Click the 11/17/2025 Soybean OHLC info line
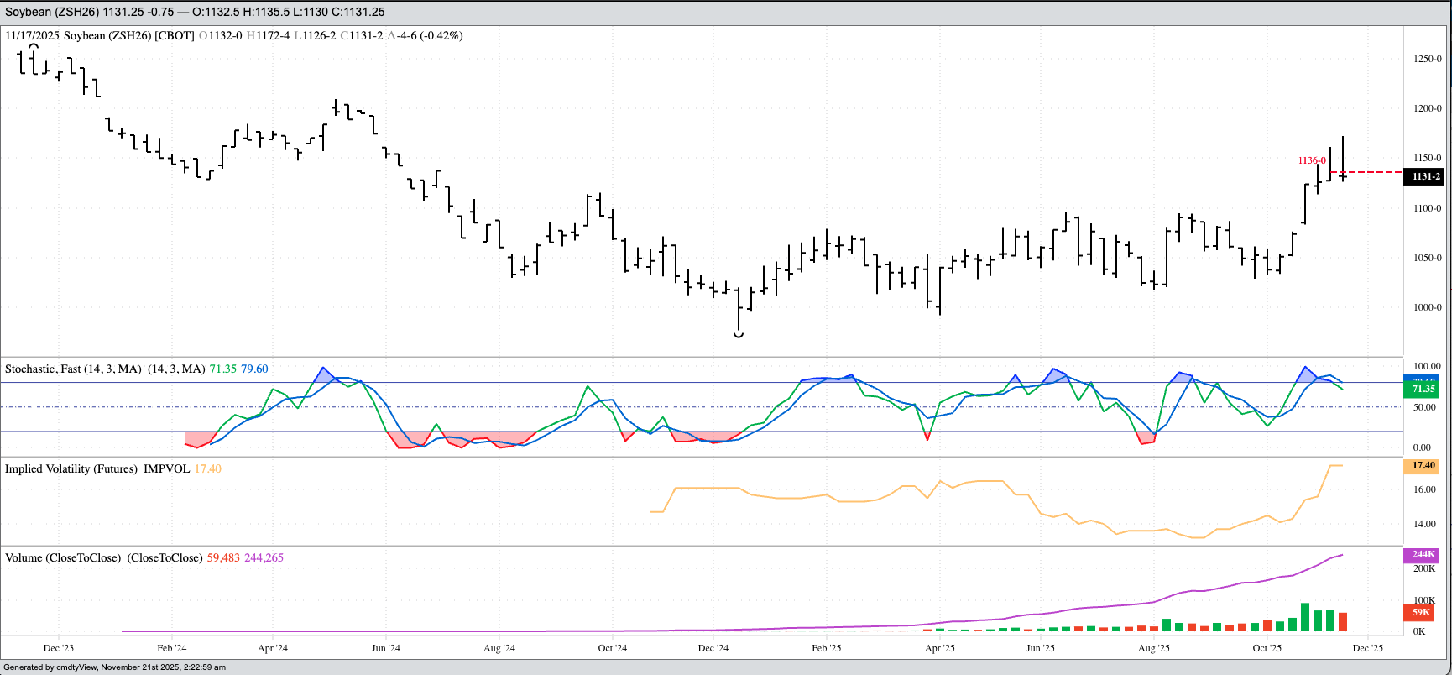This screenshot has width=1452, height=675. point(234,35)
